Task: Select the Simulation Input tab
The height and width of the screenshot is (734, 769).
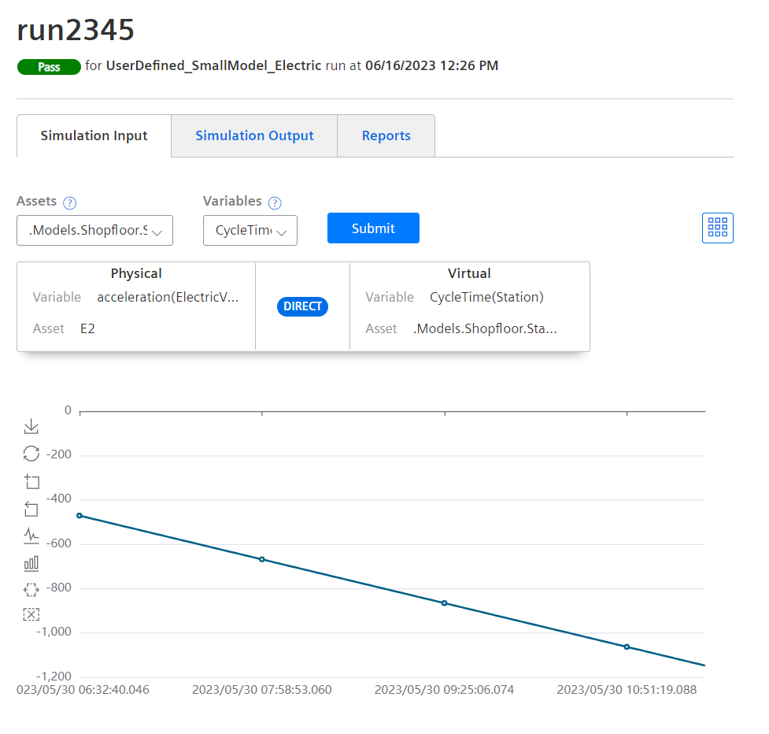Action: (94, 136)
